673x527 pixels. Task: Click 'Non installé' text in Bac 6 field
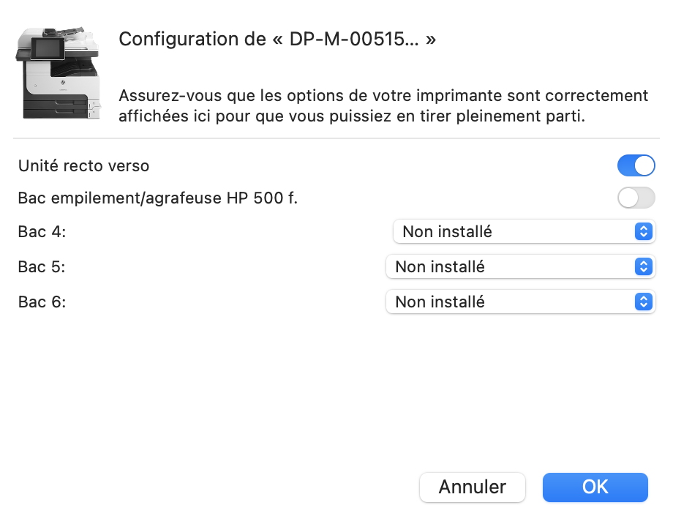point(440,302)
